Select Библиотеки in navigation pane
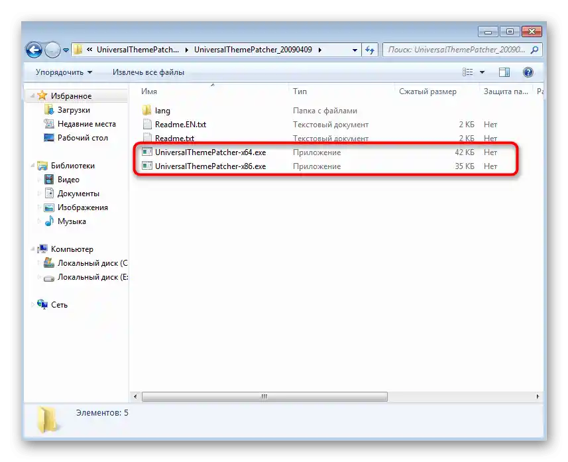 point(72,166)
